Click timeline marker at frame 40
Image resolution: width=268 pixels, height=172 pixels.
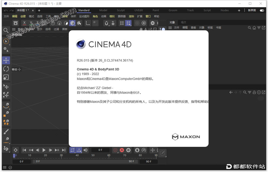click(77, 155)
